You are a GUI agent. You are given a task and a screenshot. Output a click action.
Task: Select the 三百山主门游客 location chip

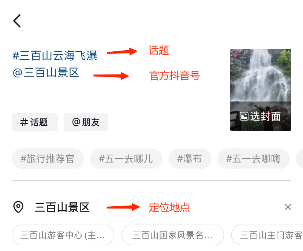pyautogui.click(x=267, y=235)
